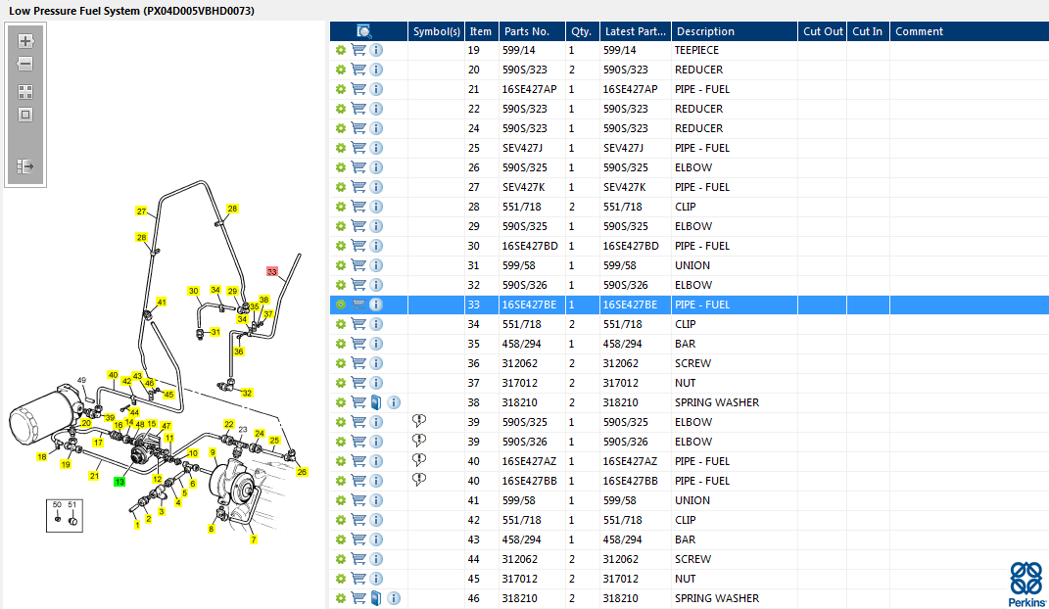Click callout 27 on the diagram

coord(141,211)
